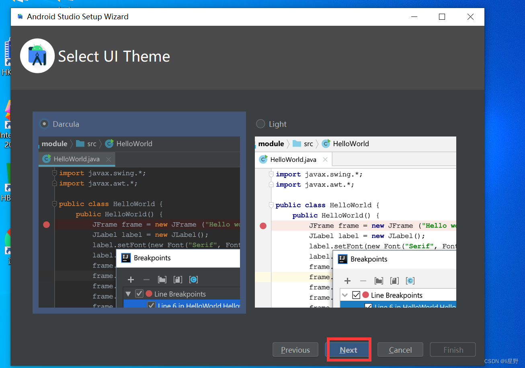
Task: Click the minus icon in Darcula Breakpoints preview
Action: click(x=146, y=279)
